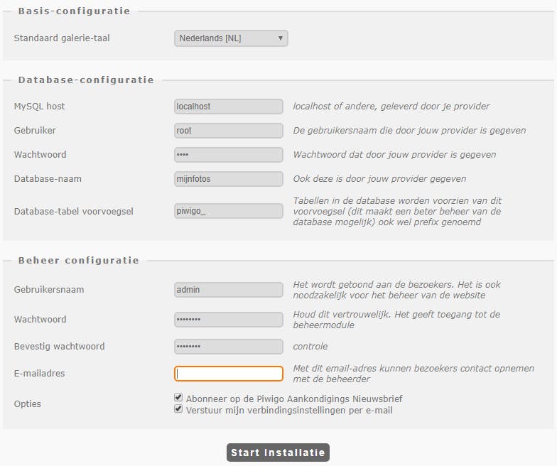Uncheck the Piwigo Aankondigings Nieuwsbrief checkbox
Viewport: 557px width, 466px height.
[x=178, y=399]
